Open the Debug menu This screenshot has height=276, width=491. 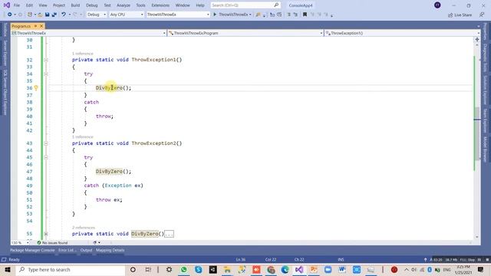click(92, 5)
